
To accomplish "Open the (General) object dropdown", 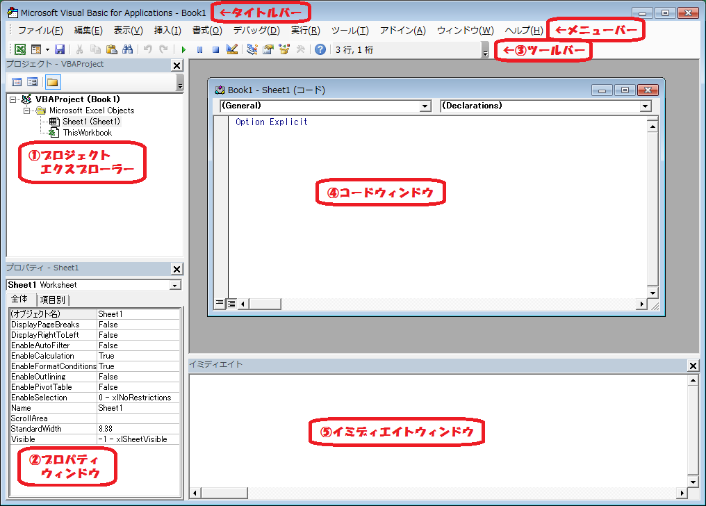I will (425, 106).
